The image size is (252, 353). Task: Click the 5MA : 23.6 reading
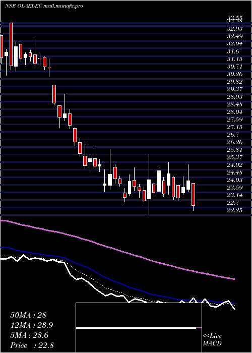point(30,335)
